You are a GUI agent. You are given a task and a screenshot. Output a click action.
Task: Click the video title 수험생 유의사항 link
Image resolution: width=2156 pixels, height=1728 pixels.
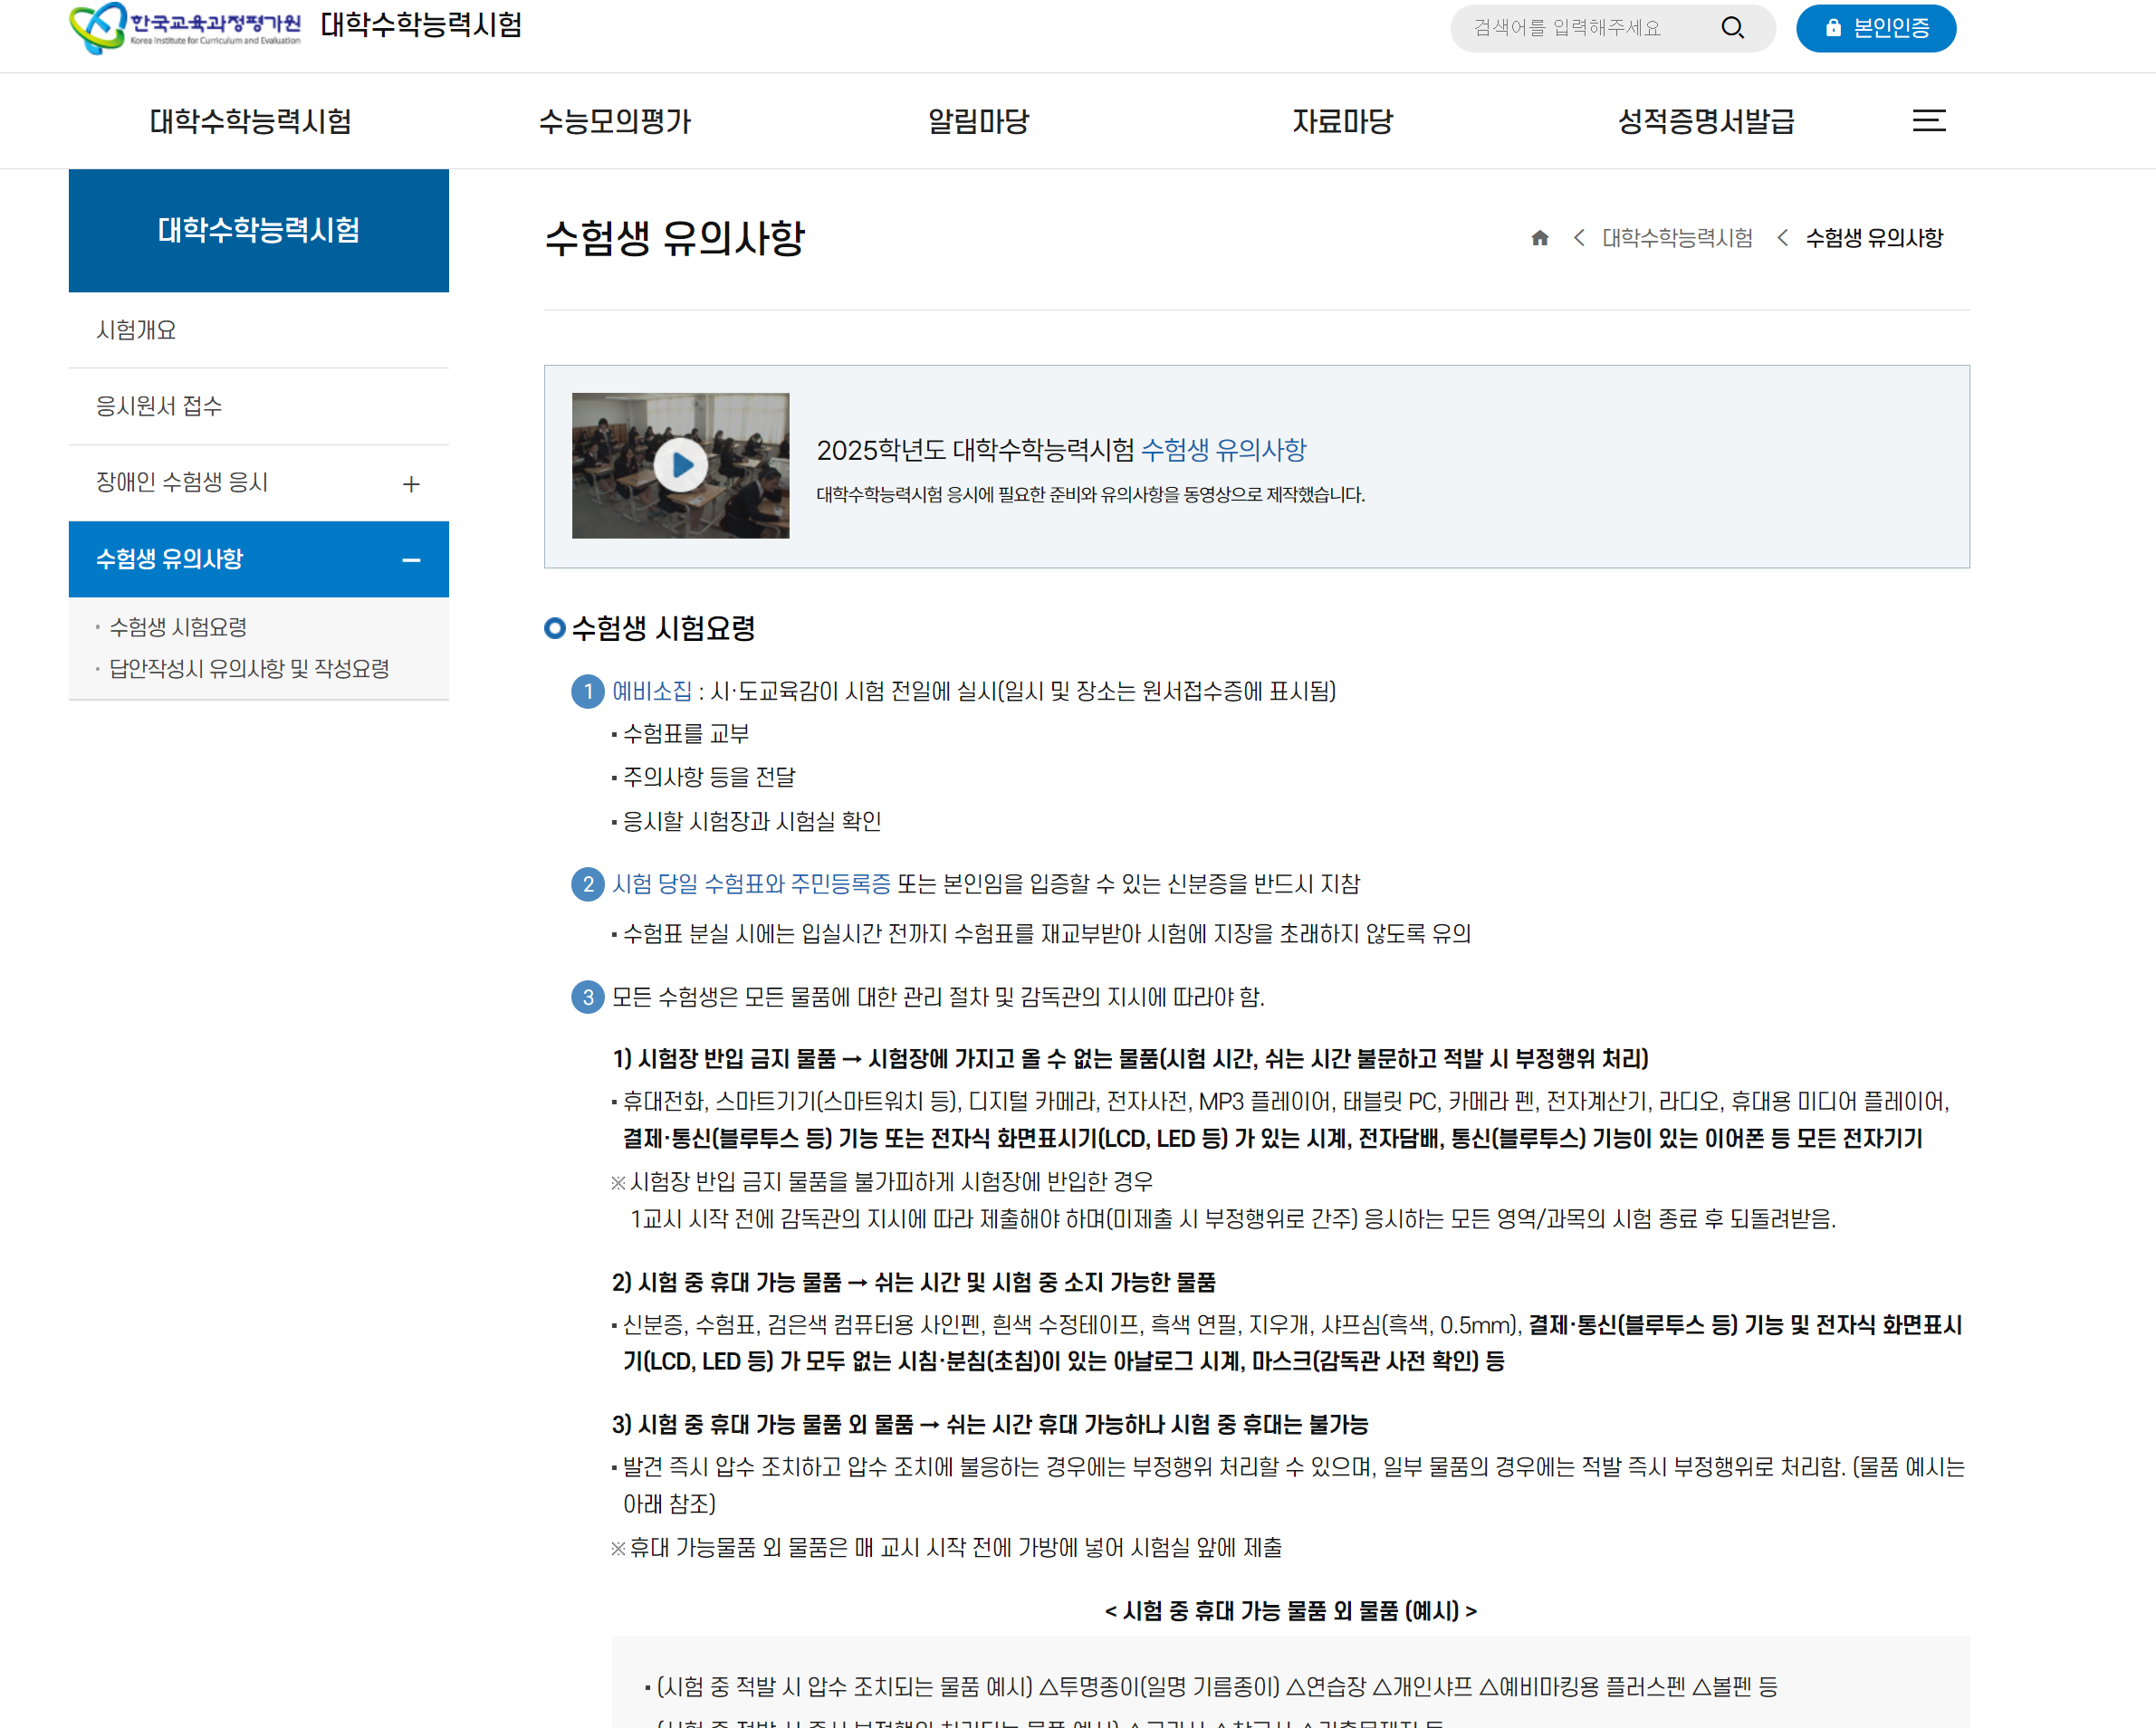pyautogui.click(x=1223, y=451)
